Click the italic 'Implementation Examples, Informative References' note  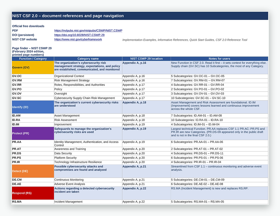tap(185, 40)
